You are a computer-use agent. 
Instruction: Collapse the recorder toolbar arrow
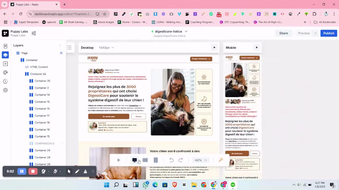[x=93, y=171]
